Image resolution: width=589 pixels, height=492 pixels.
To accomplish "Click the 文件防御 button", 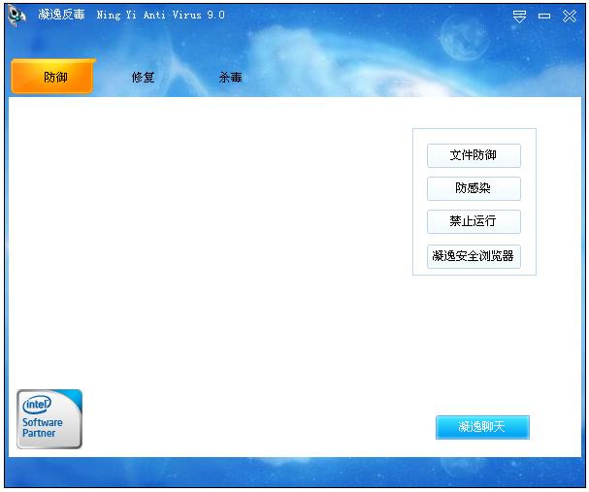I will tap(474, 155).
